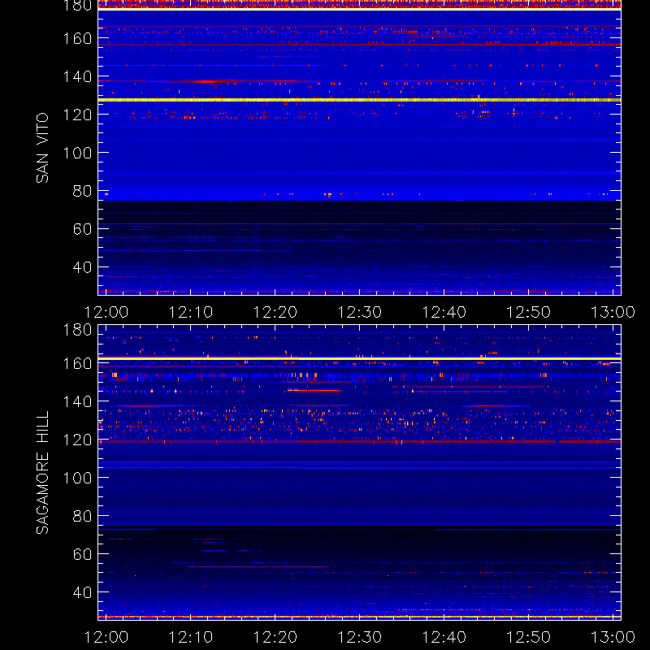Click the 140 tick label on San Vito plot
This screenshot has height=650, width=650.
77,76
